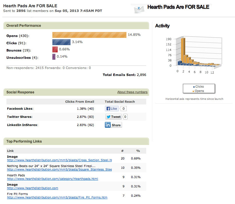Click the Facebook Like button
This screenshot has width=235, height=204.
(x=111, y=109)
